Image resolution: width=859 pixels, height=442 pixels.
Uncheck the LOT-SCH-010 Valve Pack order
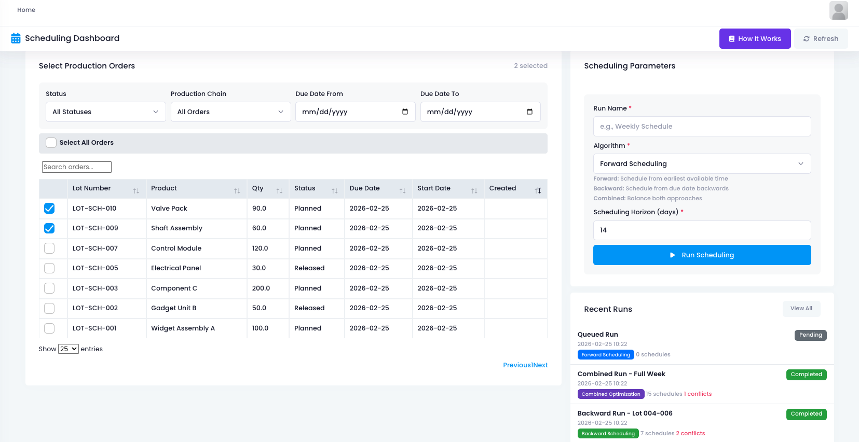(x=49, y=209)
